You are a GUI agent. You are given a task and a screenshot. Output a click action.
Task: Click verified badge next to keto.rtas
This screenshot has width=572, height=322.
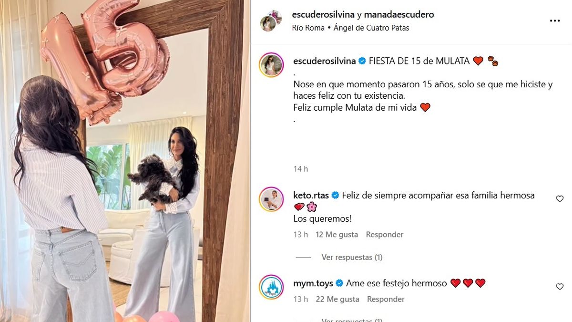335,195
